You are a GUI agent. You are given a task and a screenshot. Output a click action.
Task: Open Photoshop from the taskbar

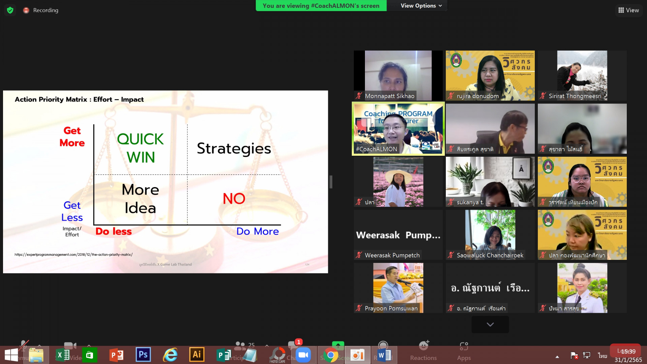coord(143,355)
